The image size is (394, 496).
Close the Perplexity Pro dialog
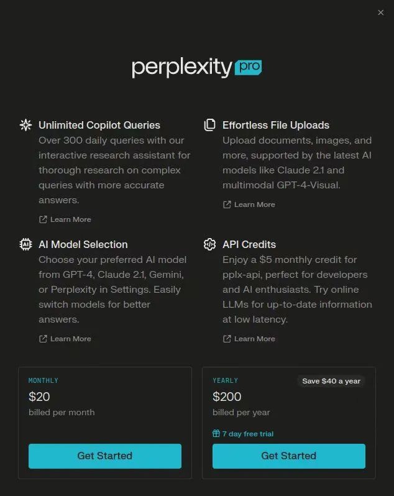(381, 12)
